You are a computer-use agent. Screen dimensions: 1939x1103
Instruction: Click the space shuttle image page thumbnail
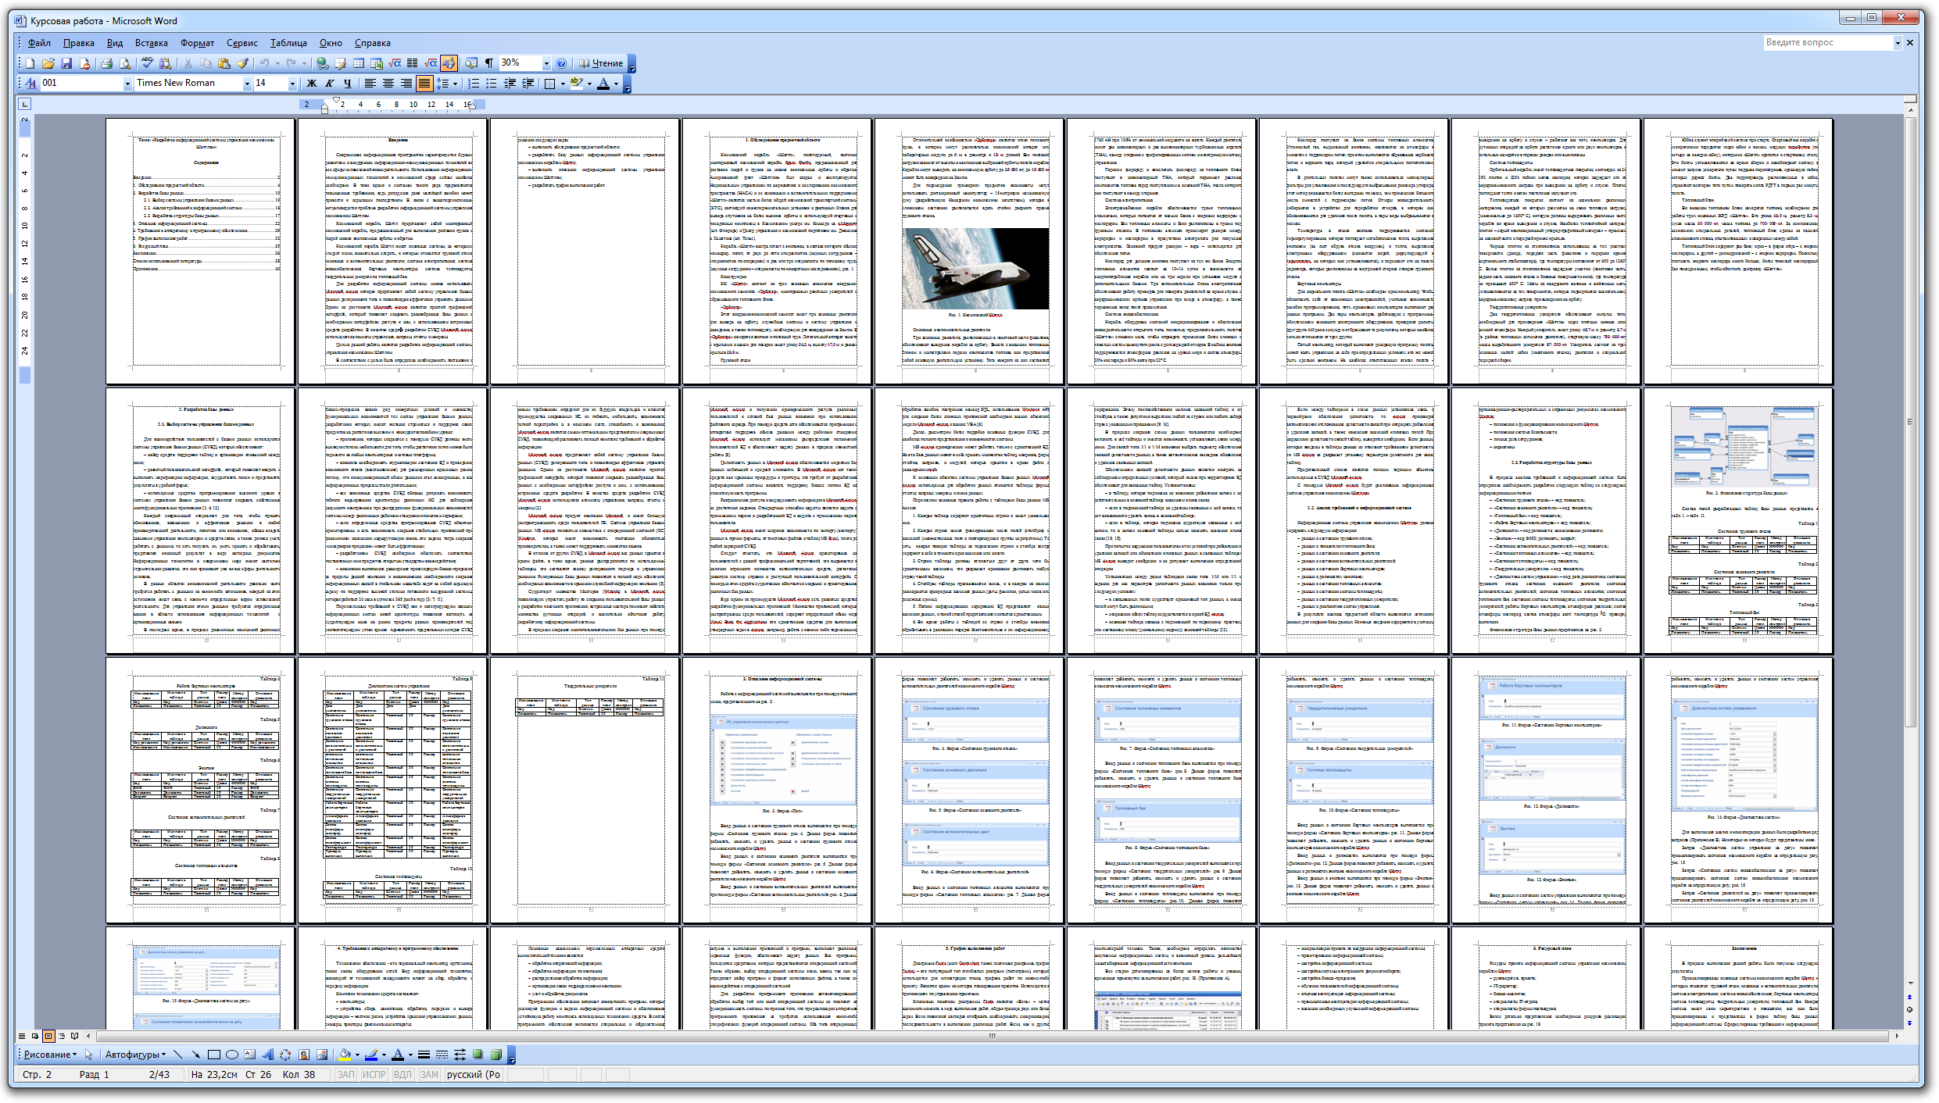pyautogui.click(x=975, y=269)
